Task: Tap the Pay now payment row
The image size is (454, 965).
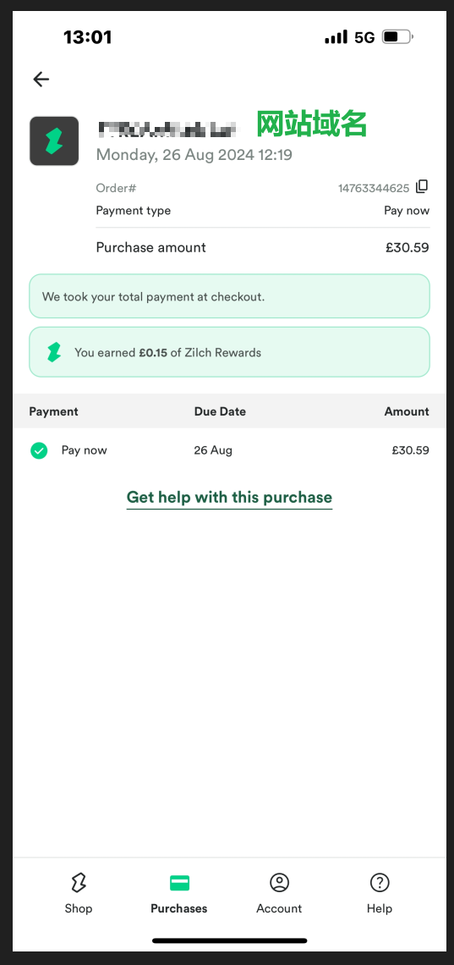Action: click(229, 450)
